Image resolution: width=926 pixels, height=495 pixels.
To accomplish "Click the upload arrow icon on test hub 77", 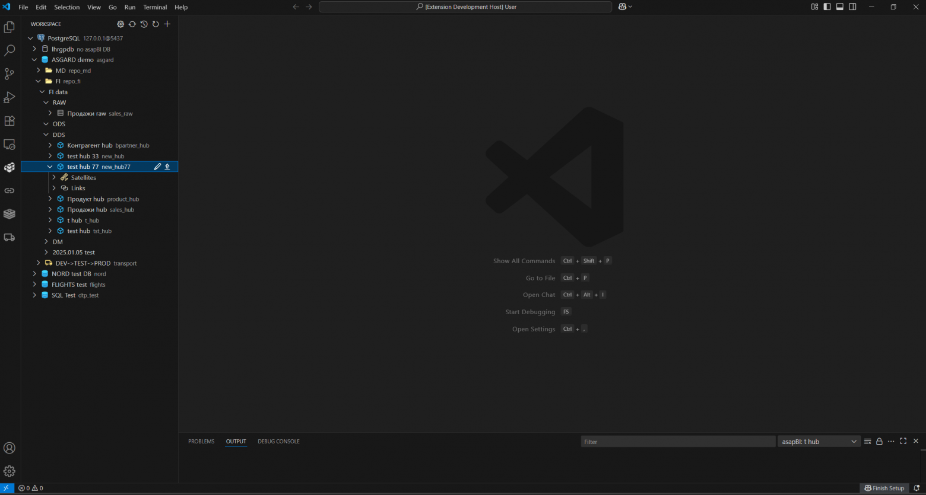I will [x=167, y=167].
